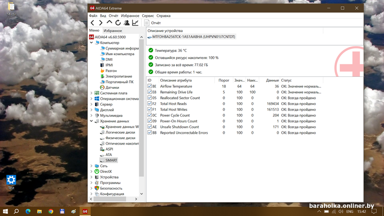Launch Google Chrome from the taskbar

(51, 211)
